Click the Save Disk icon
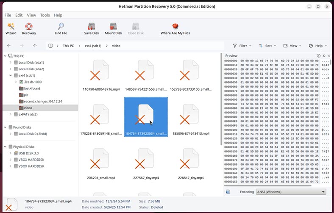334x213 pixels. [x=92, y=29]
